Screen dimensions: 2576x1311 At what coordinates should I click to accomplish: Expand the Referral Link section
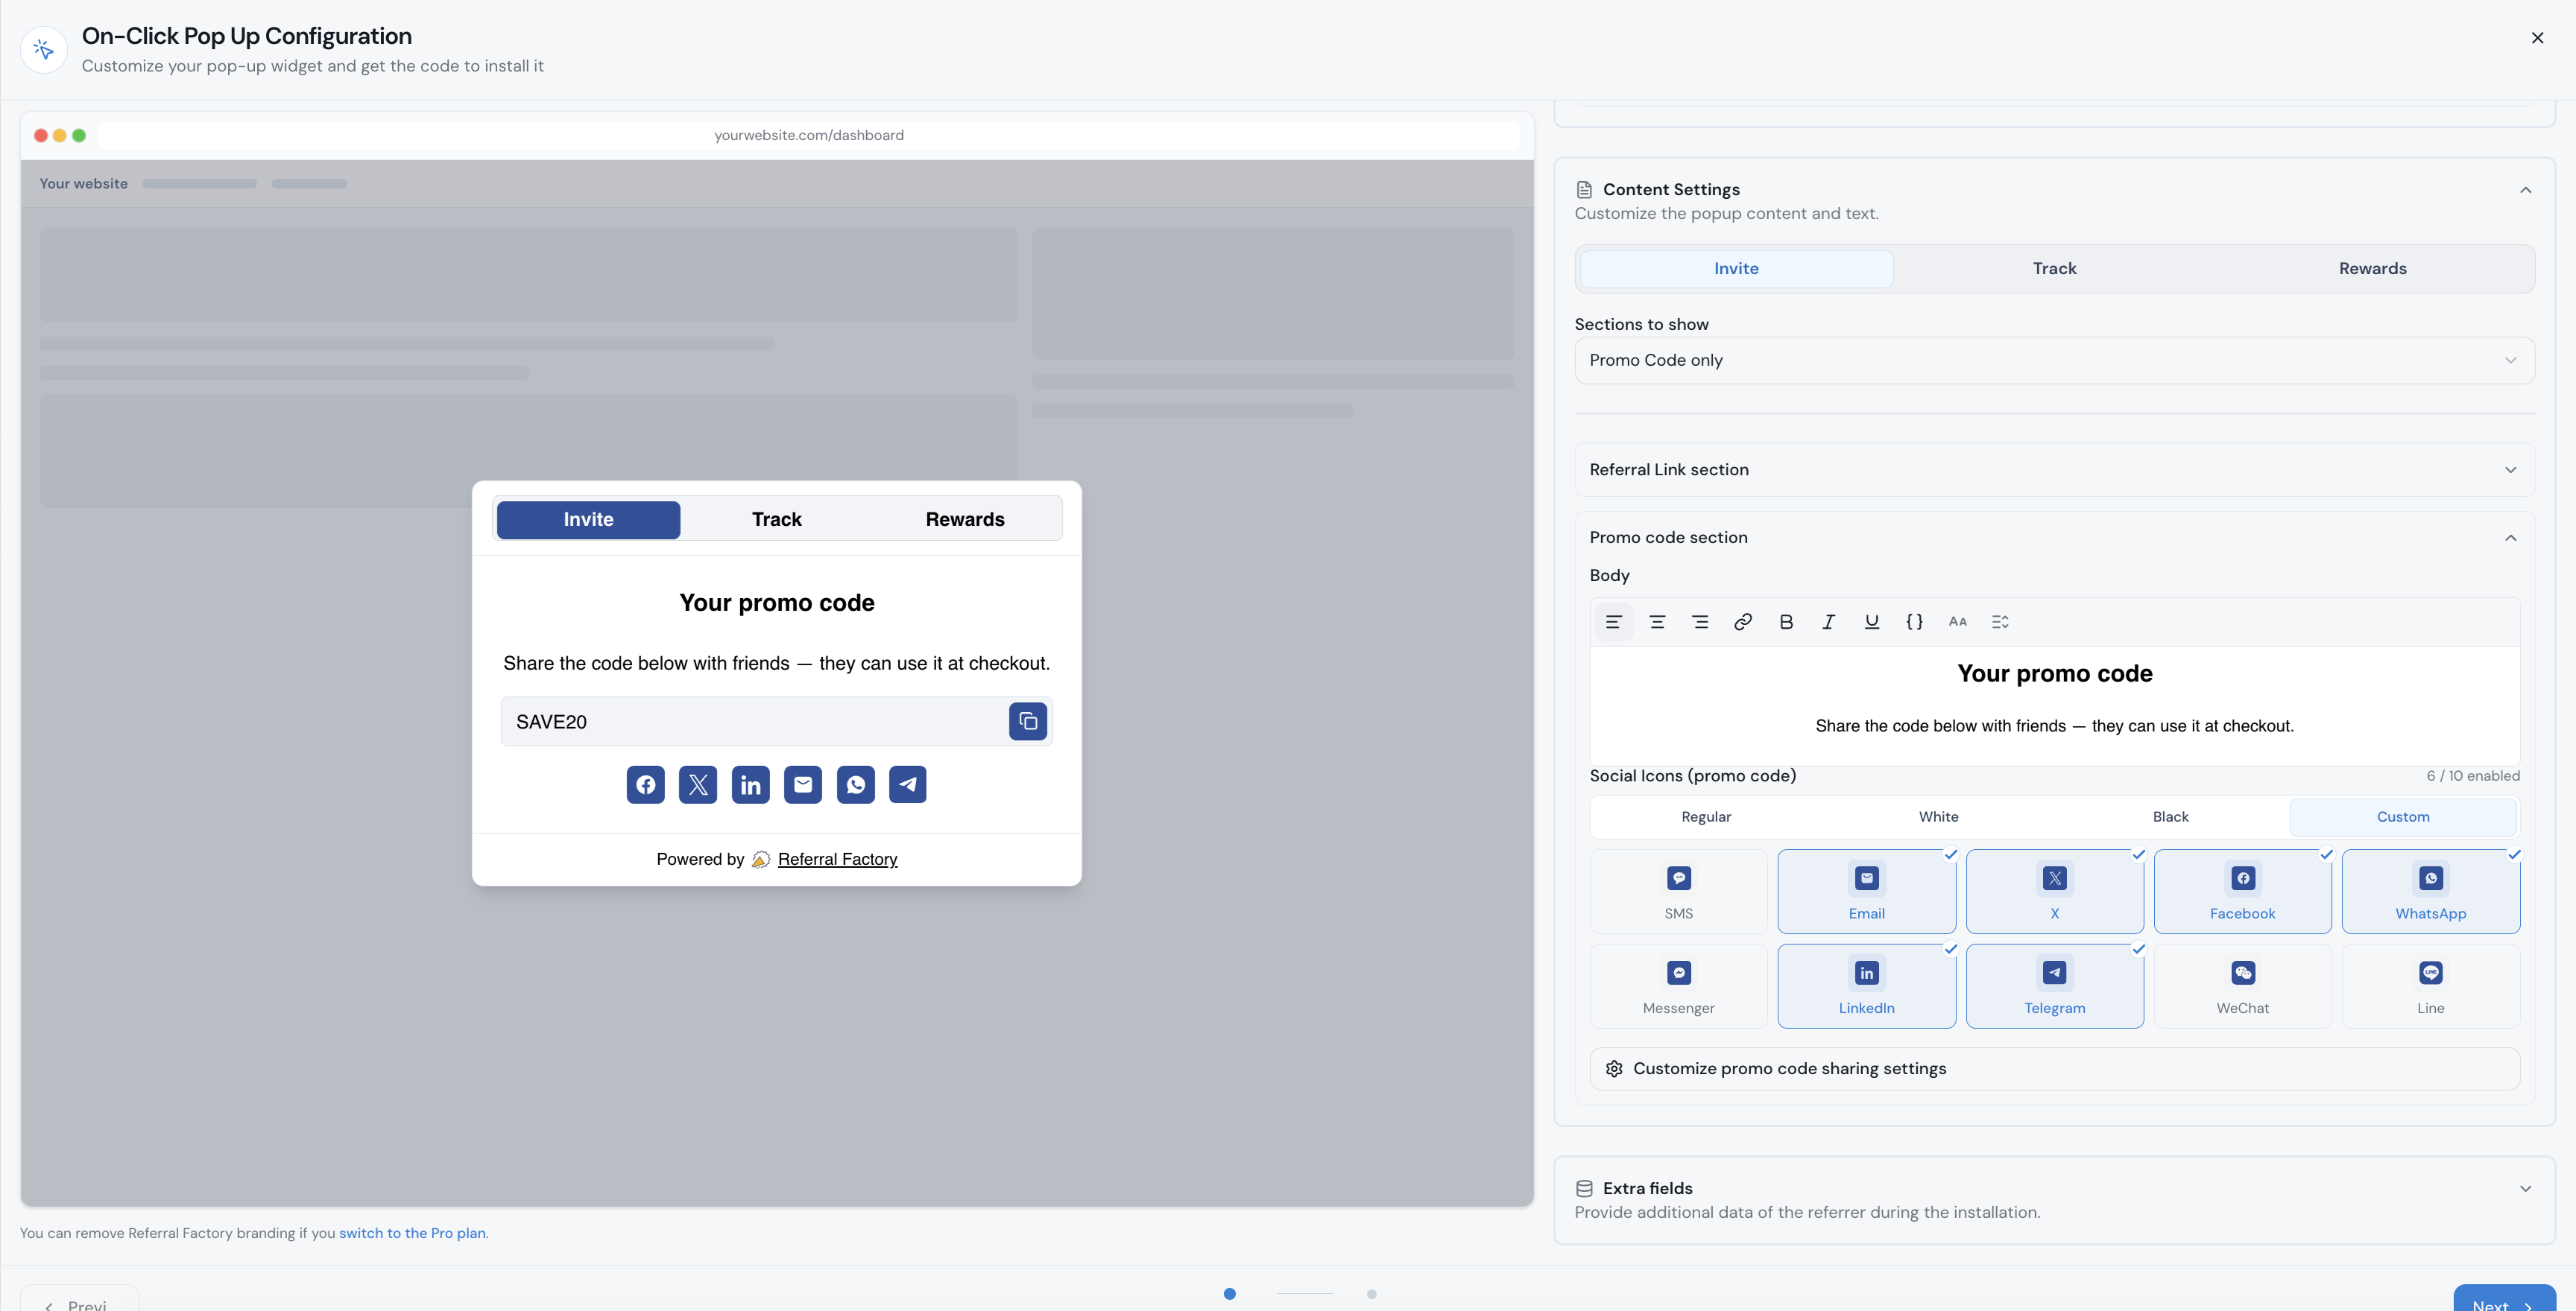pyautogui.click(x=2054, y=469)
